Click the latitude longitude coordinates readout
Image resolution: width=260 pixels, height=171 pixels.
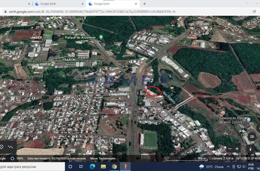tap(248, 158)
